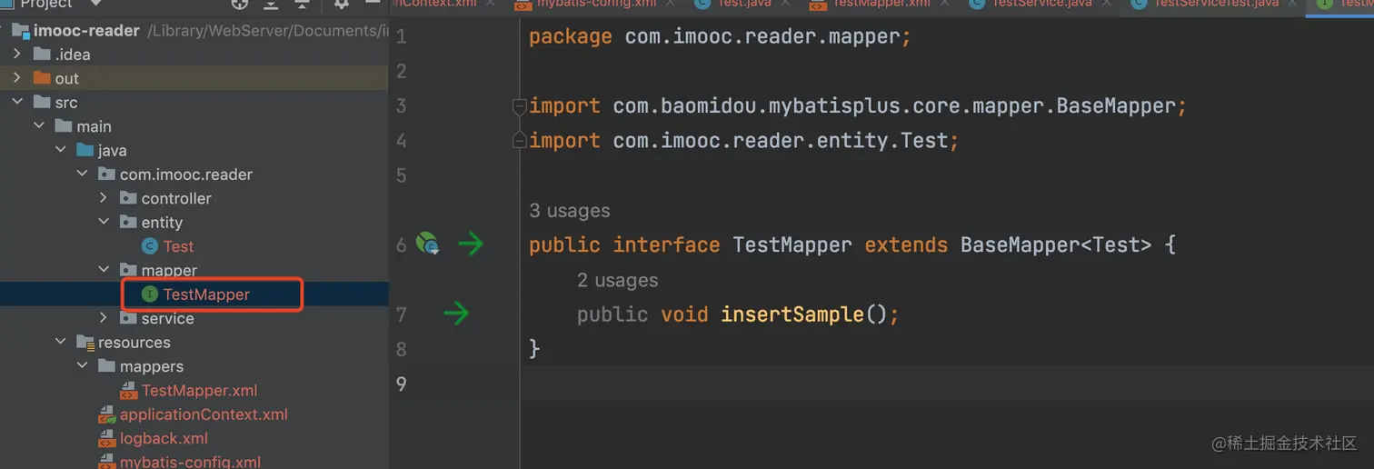
Task: Select Test class in the entity package
Action: [x=178, y=246]
